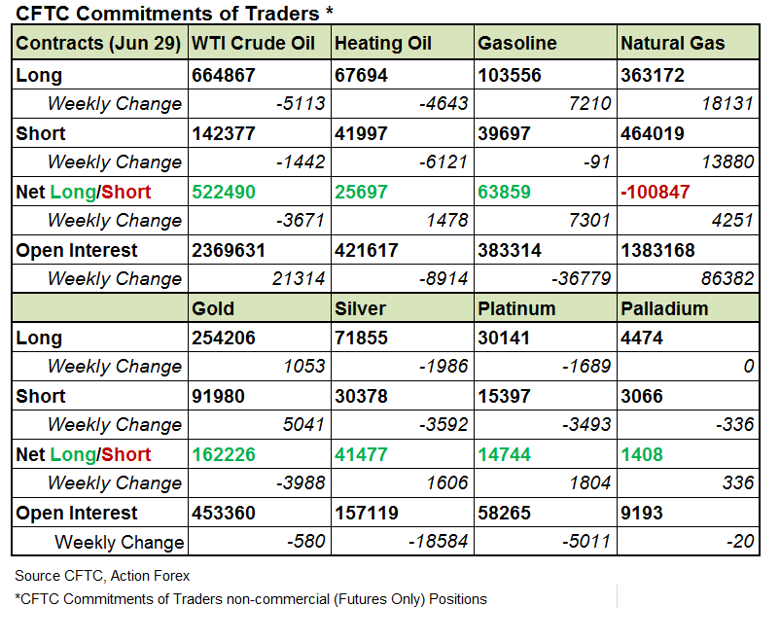Click the Natural Gas column header
780x642 pixels.
[672, 44]
